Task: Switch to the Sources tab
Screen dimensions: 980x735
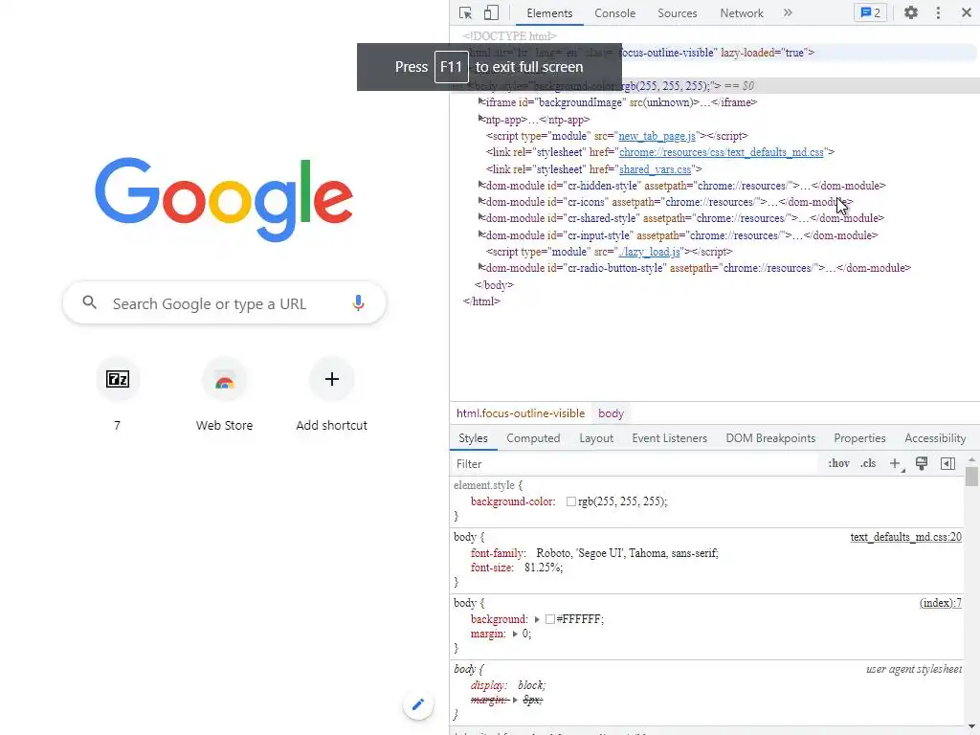Action: pyautogui.click(x=677, y=13)
